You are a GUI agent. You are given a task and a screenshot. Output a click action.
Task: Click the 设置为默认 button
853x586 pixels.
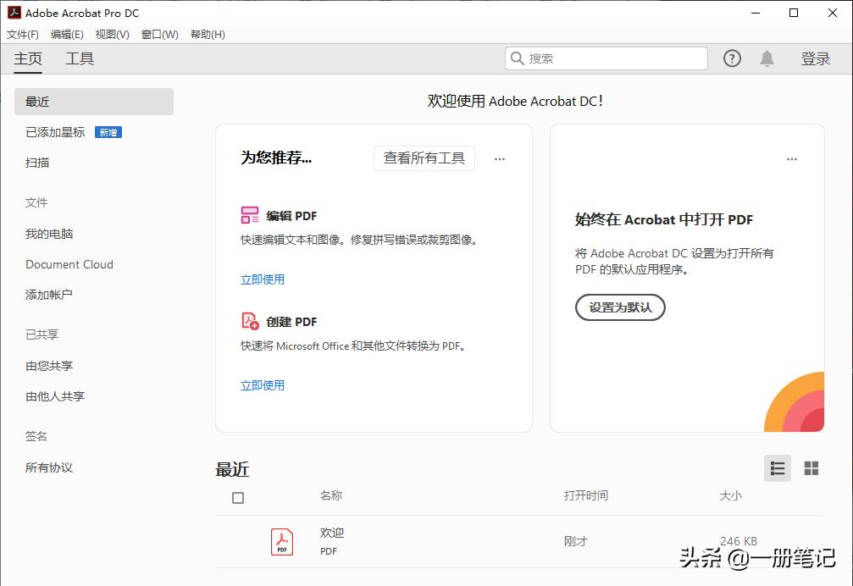pos(620,307)
